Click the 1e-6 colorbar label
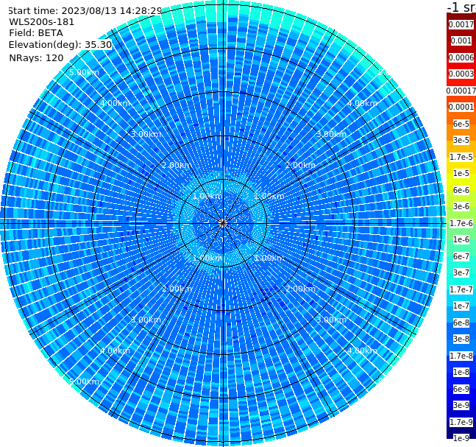The width and height of the screenshot is (476, 447). coord(461,239)
